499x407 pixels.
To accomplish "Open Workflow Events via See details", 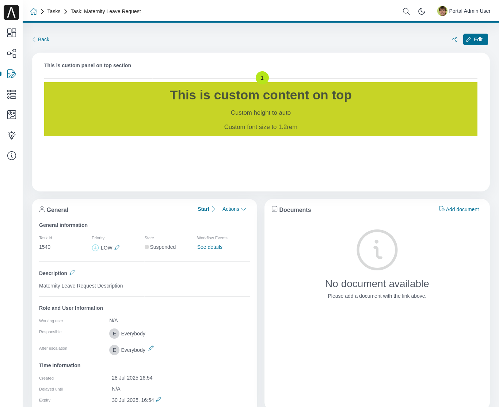I will coord(210,247).
